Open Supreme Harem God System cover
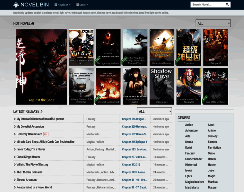Viewport: 244px width, 192px height. pyautogui.click(x=135, y=86)
